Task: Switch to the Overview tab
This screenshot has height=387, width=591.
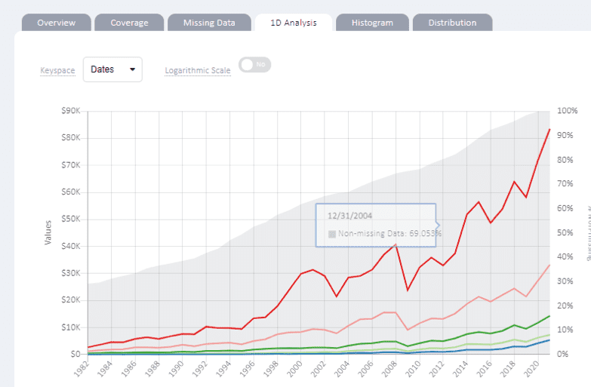Action: [56, 23]
